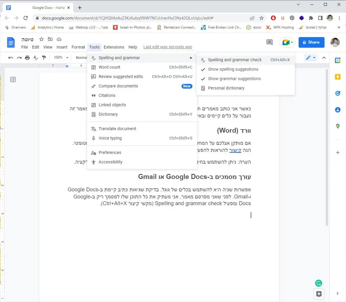Star the document title
The height and width of the screenshot is (302, 346).
pos(41,39)
